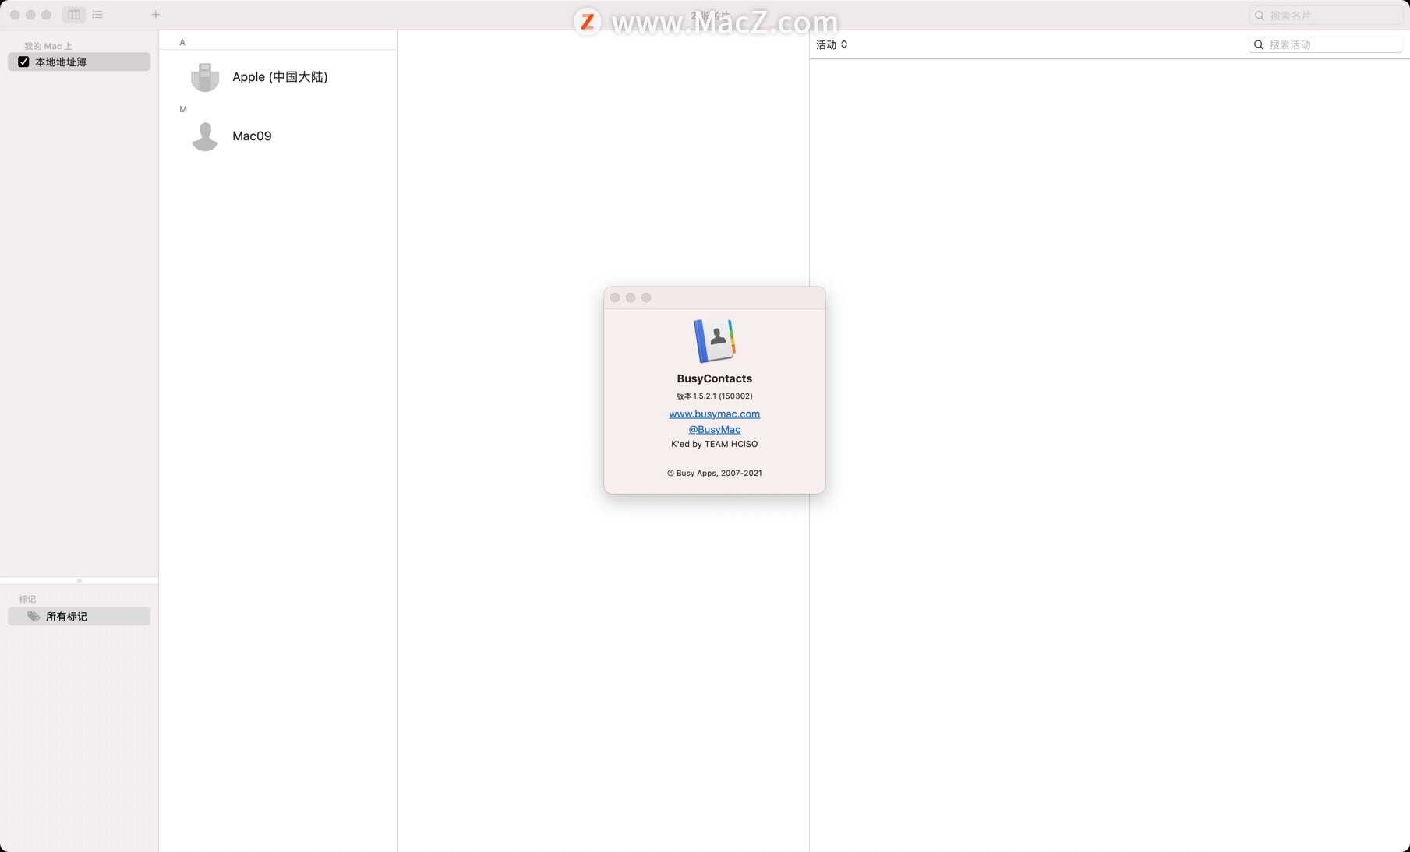Click the 我的 Mac 上 section label
Viewport: 1410px width, 852px height.
48,46
